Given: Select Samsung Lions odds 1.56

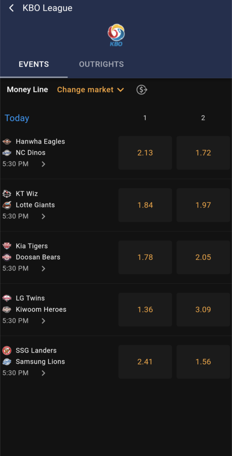Looking at the screenshot, I should tap(203, 362).
